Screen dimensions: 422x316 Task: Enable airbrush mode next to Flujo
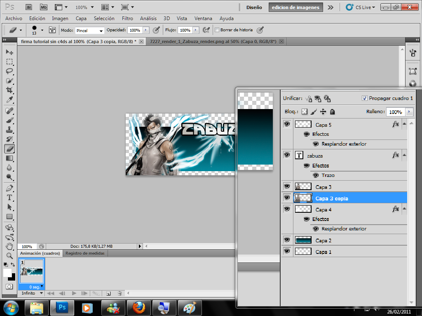click(206, 30)
